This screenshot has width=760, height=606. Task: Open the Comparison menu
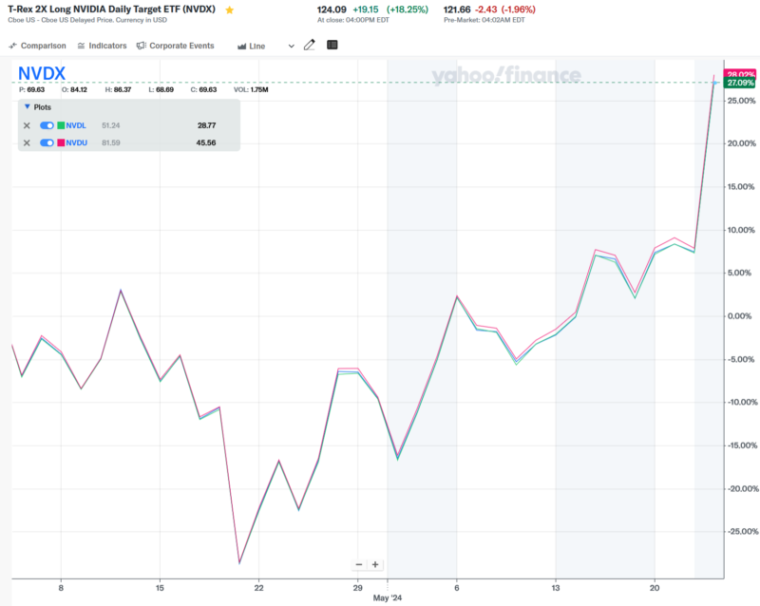[x=38, y=46]
